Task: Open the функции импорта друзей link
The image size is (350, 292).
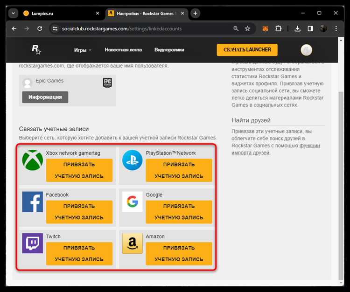Action: (276, 149)
